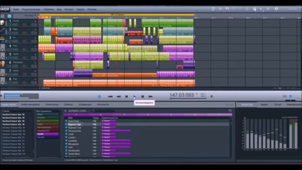The height and width of the screenshot is (170, 302).
Task: Switch to the list view icon above the tracks
Action: (x=2, y=16)
